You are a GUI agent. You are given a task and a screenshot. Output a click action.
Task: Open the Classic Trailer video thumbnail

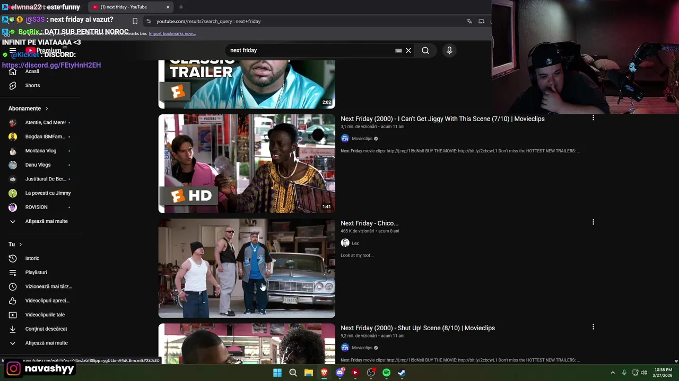247,85
